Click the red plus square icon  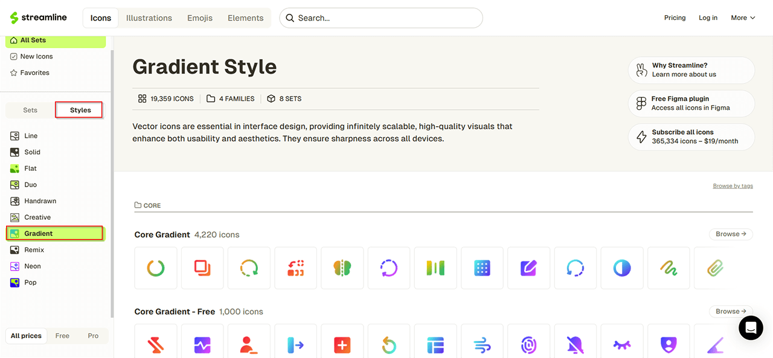tap(342, 345)
